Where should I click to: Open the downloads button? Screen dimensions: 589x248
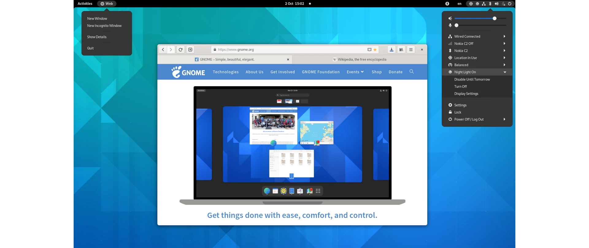391,50
